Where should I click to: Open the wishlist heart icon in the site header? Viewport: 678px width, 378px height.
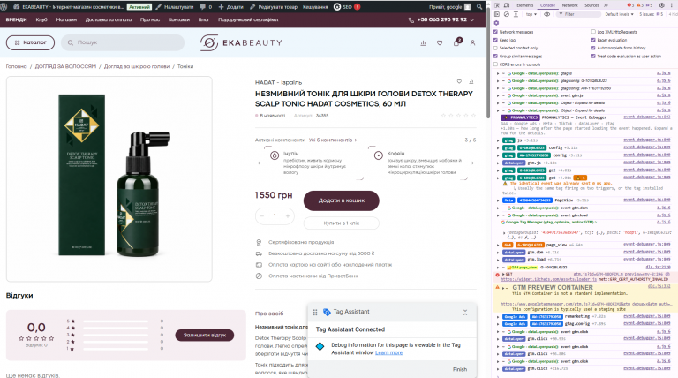440,42
